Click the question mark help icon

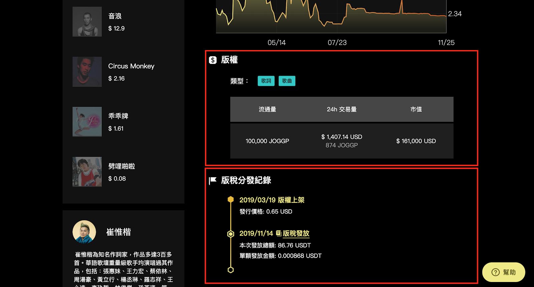pos(496,272)
